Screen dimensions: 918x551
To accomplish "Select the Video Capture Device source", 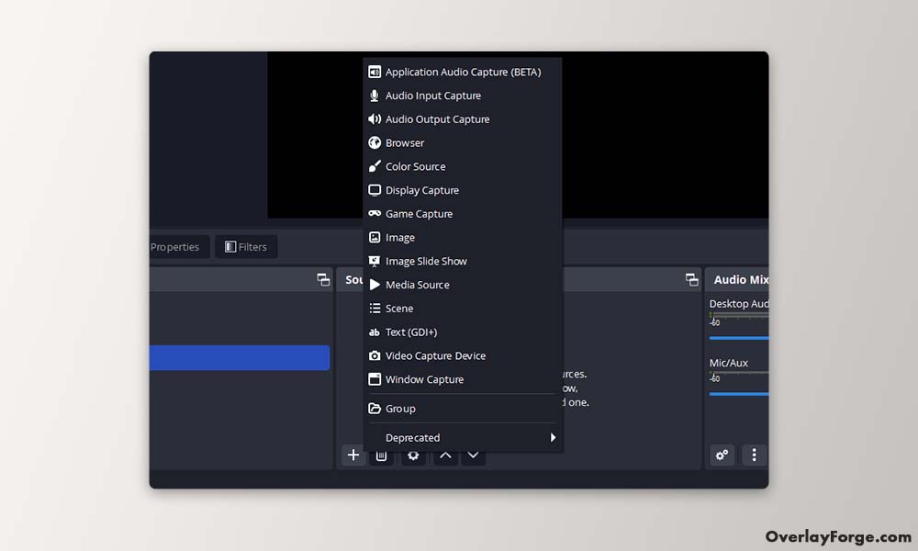I will [x=435, y=355].
